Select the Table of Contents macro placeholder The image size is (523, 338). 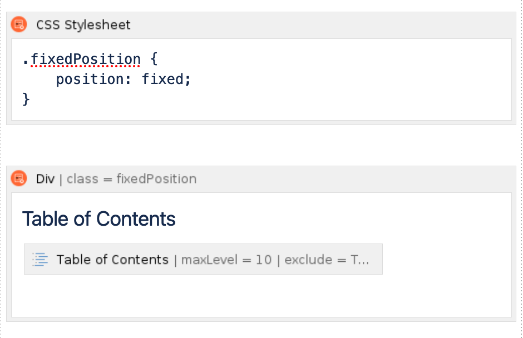(x=203, y=259)
